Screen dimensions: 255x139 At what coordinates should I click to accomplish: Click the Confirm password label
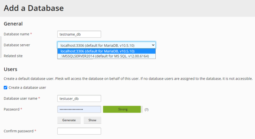(x=18, y=131)
